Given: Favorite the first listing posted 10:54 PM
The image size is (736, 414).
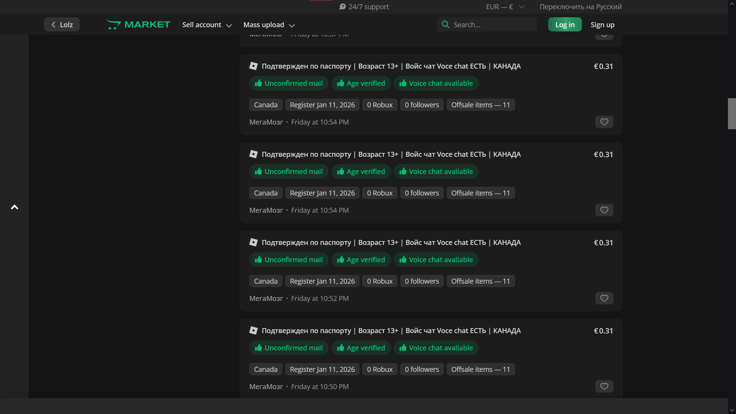Looking at the screenshot, I should coord(604,122).
